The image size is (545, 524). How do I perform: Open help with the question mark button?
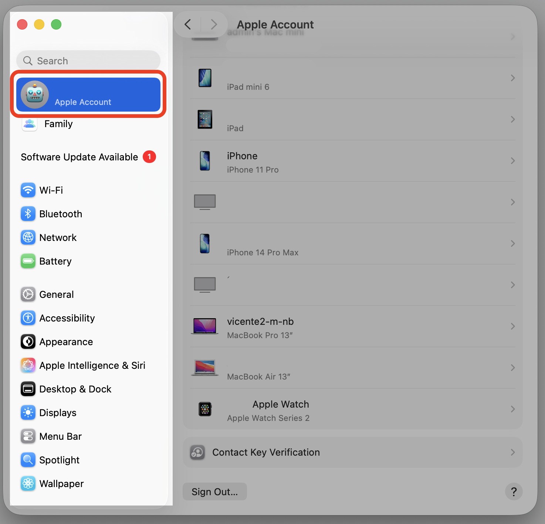(x=514, y=491)
